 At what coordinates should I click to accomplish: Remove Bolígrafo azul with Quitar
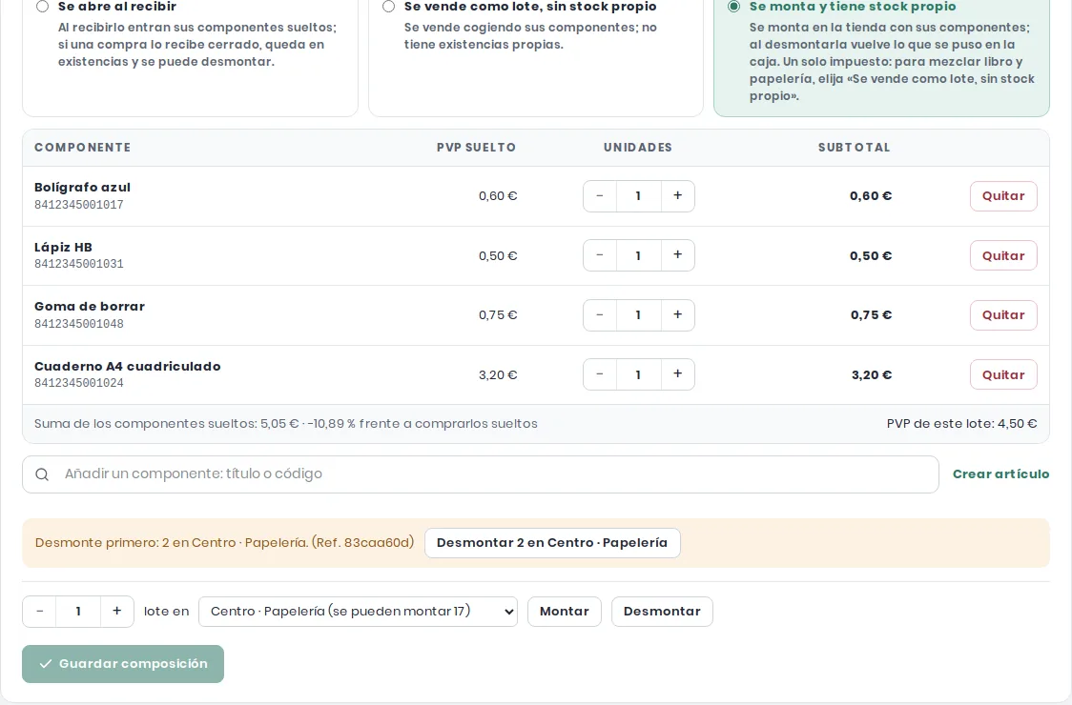[x=1003, y=196]
